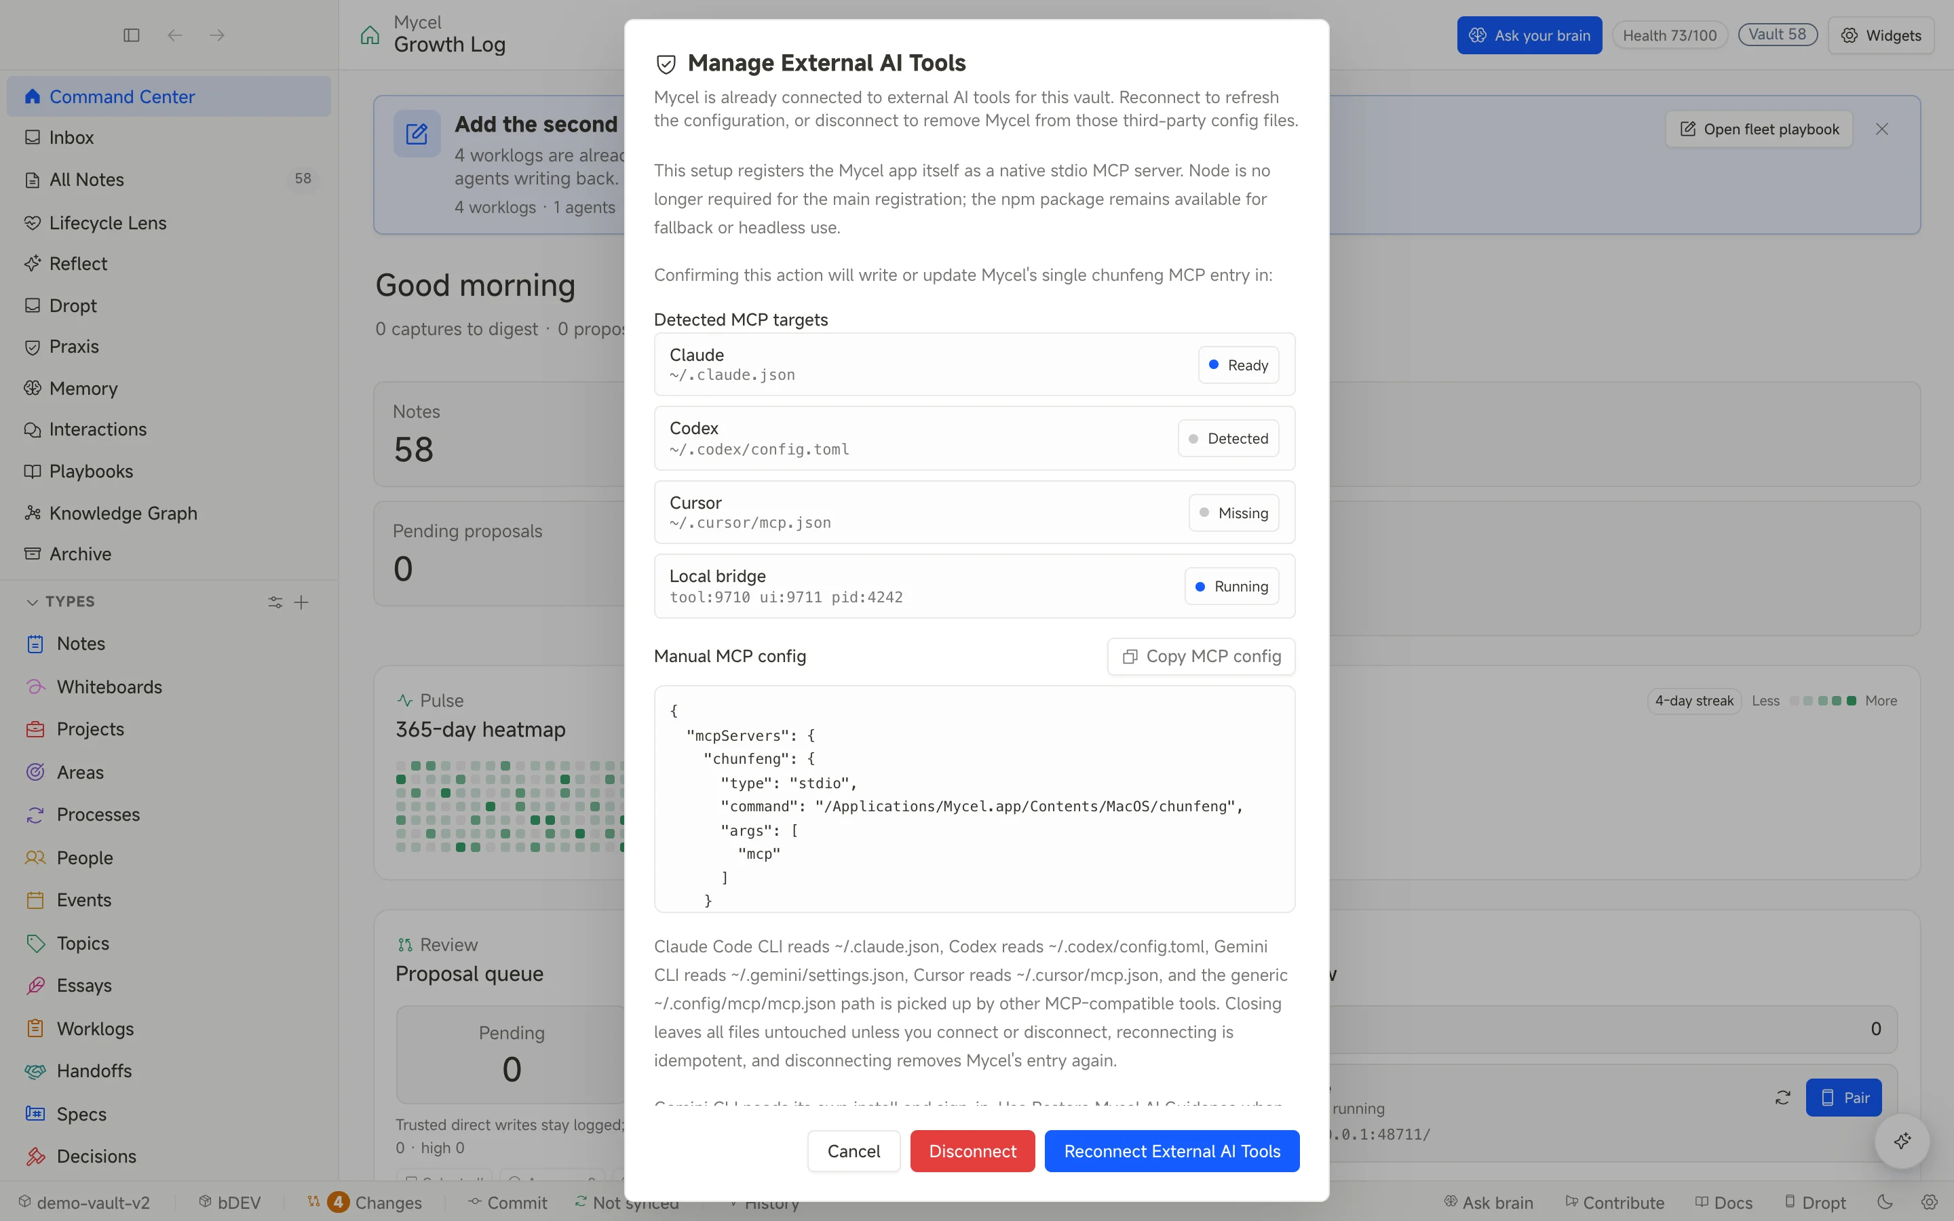
Task: Open Memory in sidebar
Action: tap(169, 389)
